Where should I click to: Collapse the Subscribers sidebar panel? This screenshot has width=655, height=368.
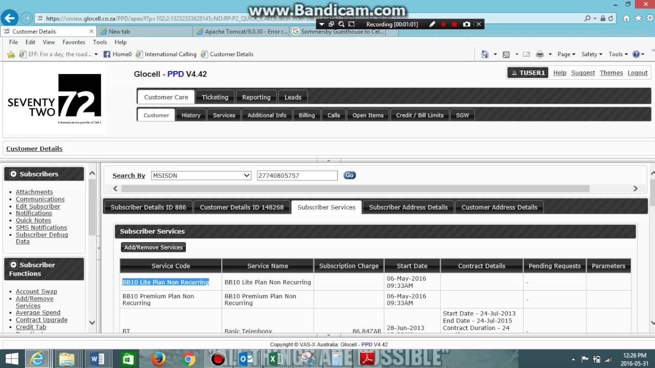tap(13, 174)
